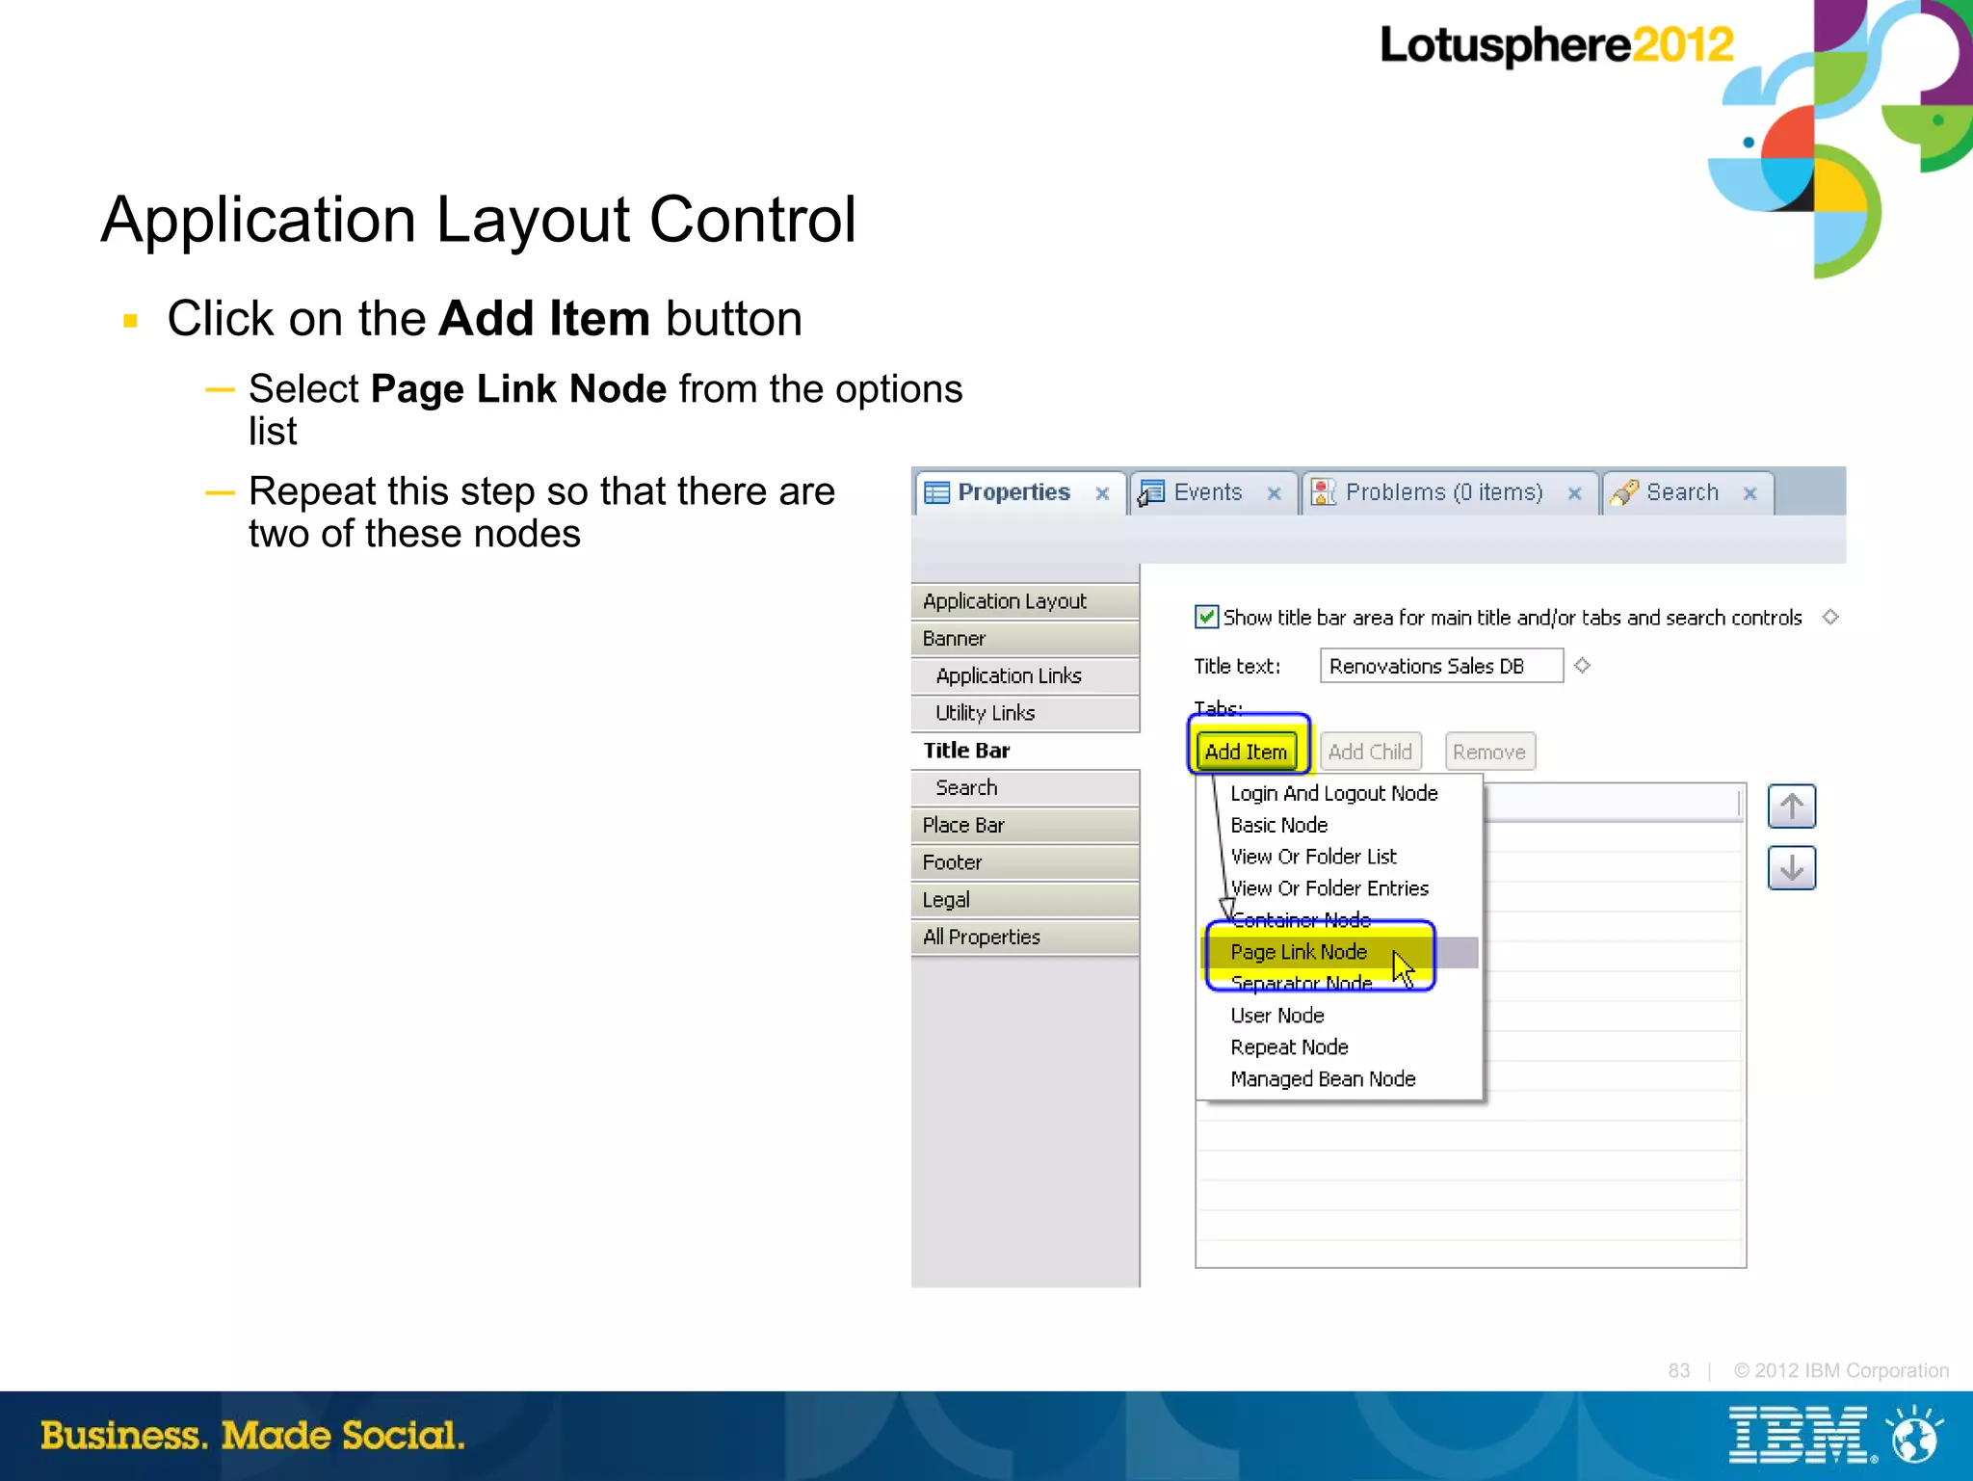Choose User Node option
The image size is (1973, 1481).
[1339, 1016]
